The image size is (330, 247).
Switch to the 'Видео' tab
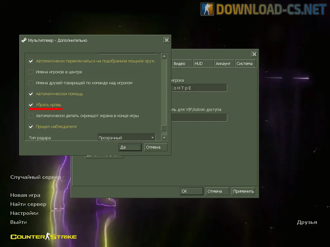182,64
